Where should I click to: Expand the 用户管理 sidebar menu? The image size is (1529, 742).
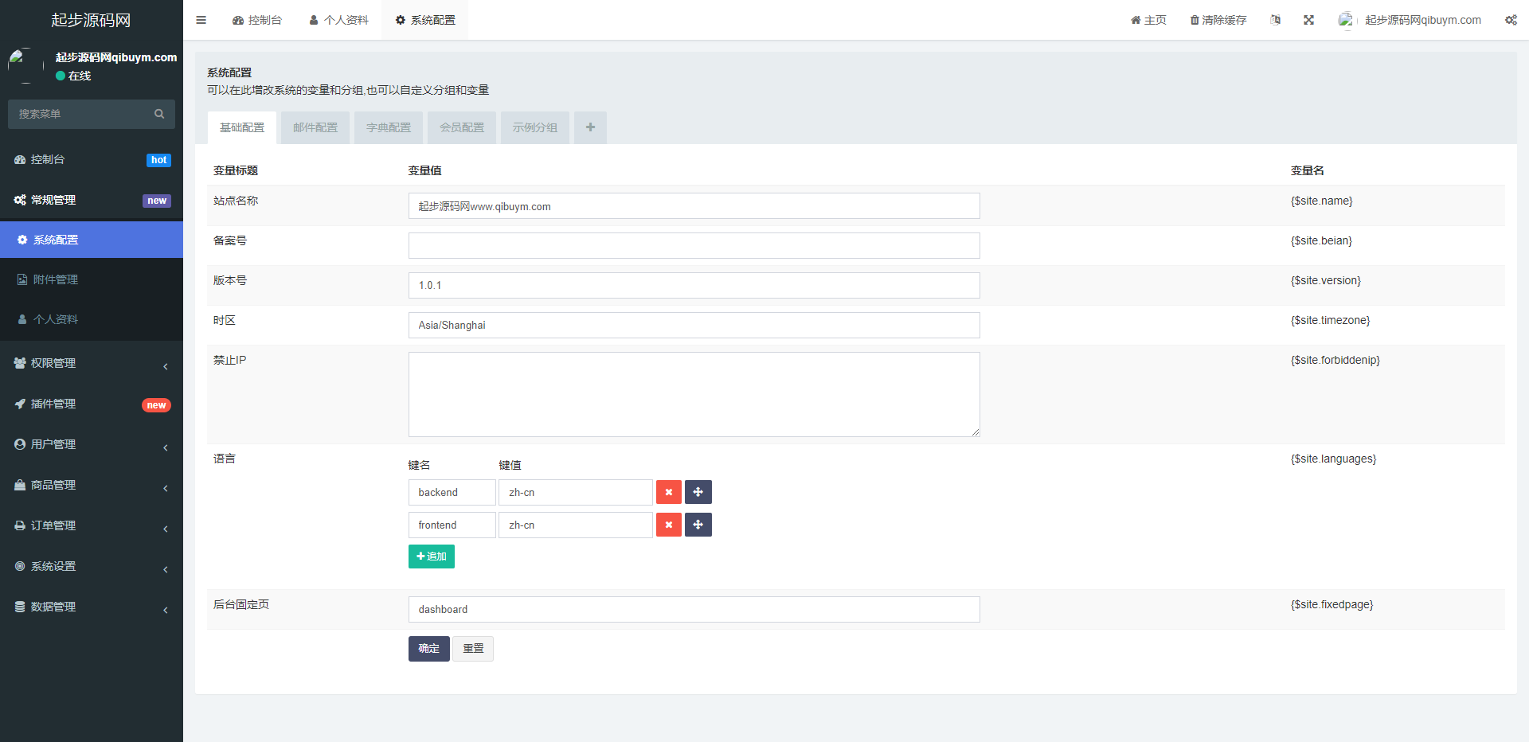point(92,444)
